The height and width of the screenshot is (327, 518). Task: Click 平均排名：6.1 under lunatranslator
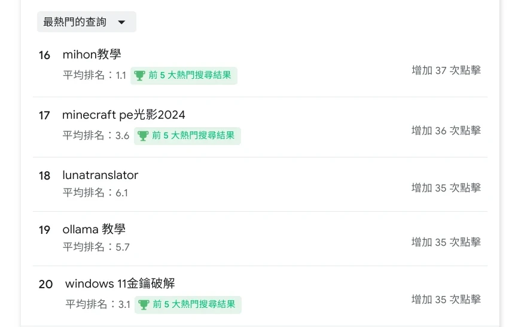95,193
